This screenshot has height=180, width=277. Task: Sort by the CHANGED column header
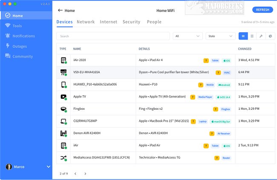245,49
